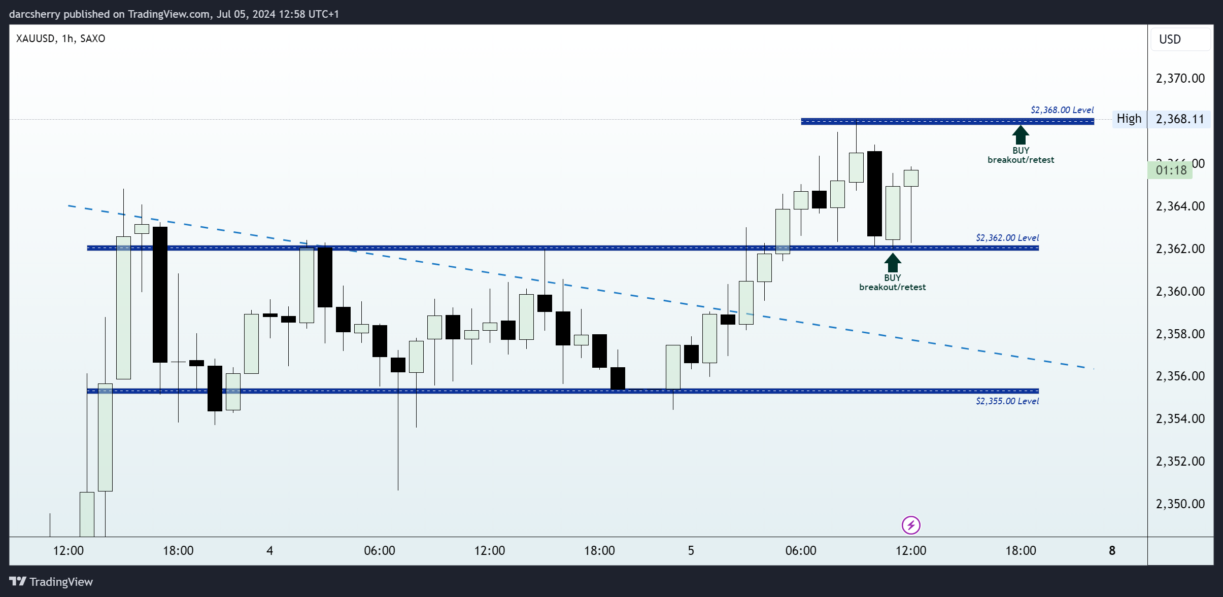Click the day 5 label on the time axis
The height and width of the screenshot is (597, 1223).
click(x=691, y=551)
